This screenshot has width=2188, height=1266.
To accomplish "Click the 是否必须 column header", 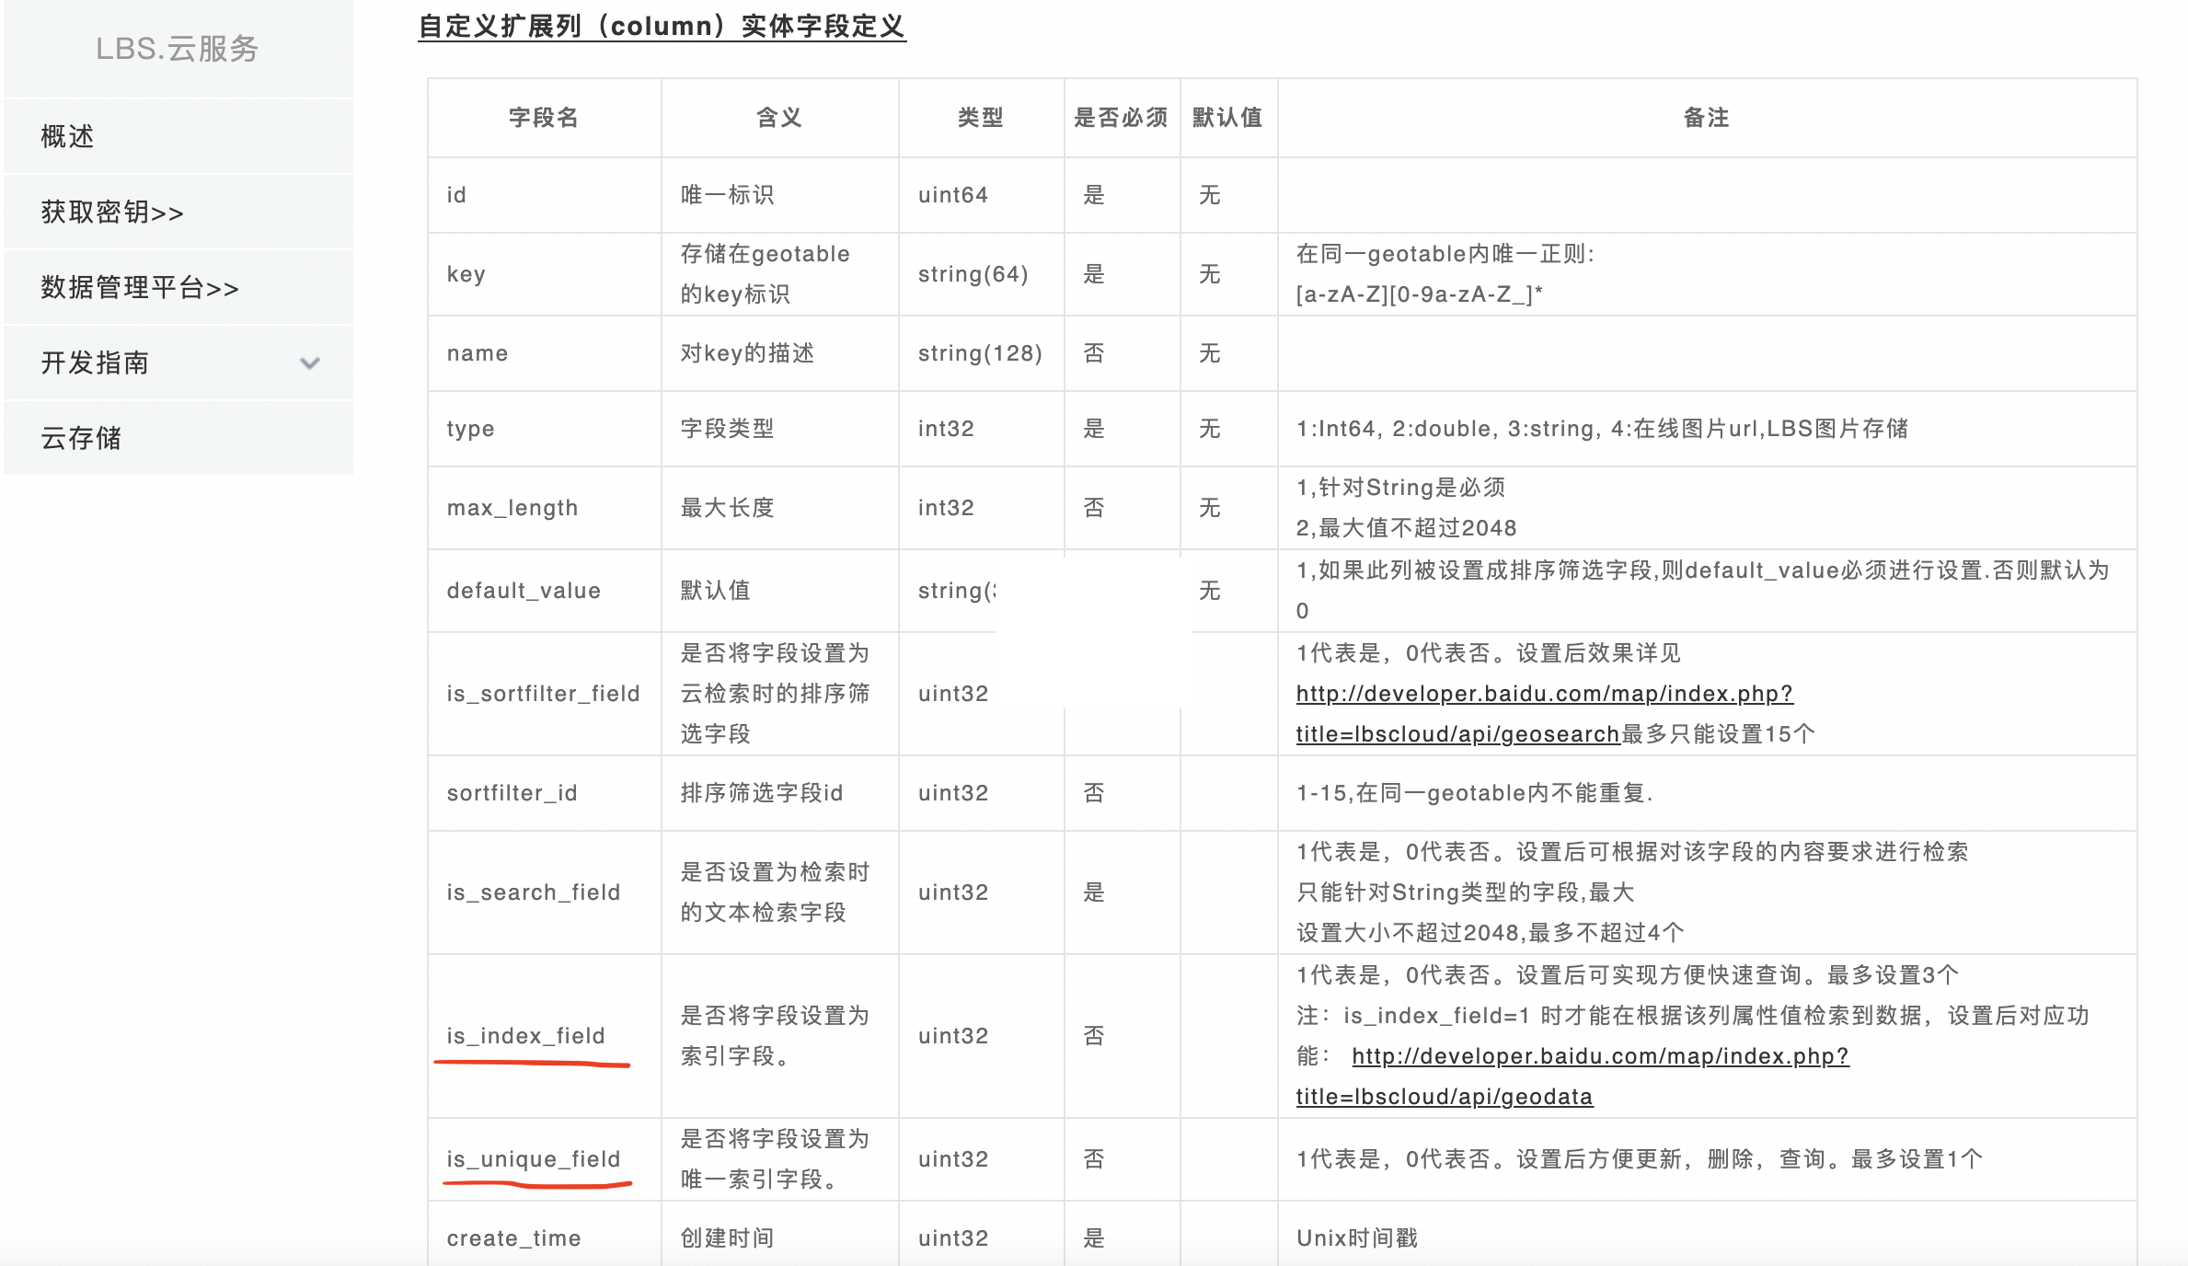I will pos(1122,118).
